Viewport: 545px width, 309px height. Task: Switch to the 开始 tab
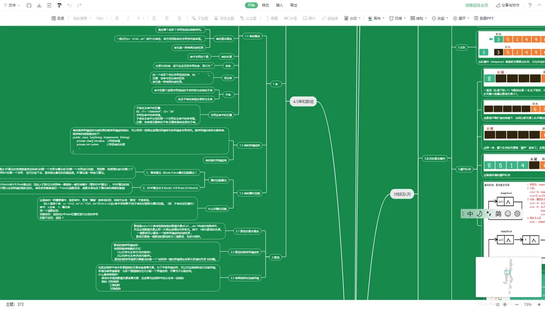[251, 5]
